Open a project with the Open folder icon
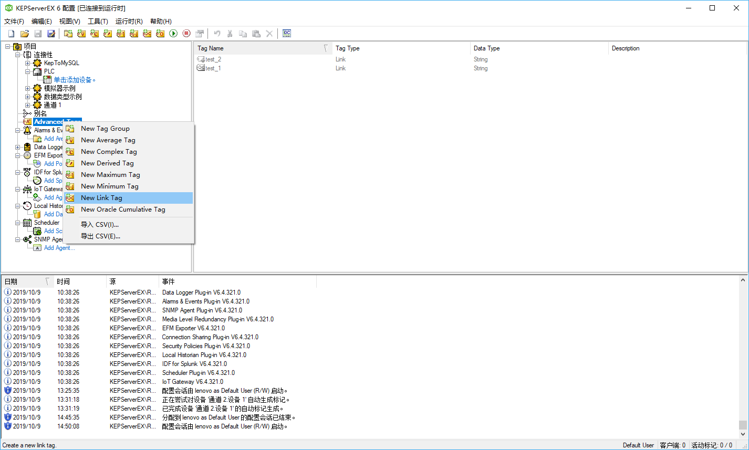 click(25, 33)
